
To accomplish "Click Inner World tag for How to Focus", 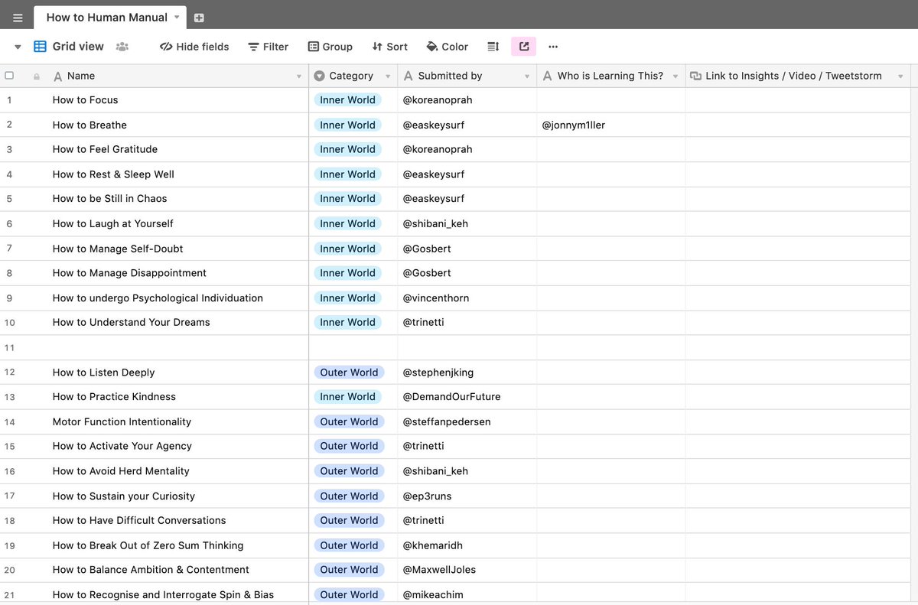I will tap(347, 99).
